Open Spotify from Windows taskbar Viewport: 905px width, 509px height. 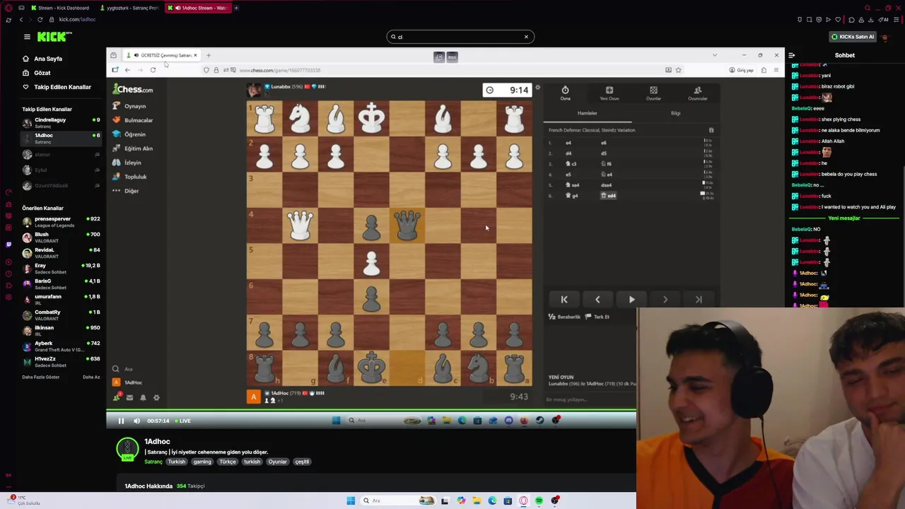pyautogui.click(x=539, y=501)
